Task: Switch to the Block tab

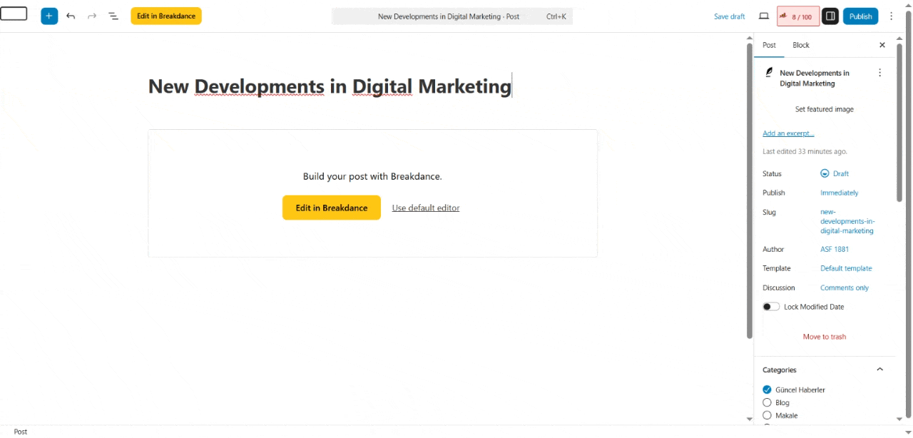Action: coord(801,45)
